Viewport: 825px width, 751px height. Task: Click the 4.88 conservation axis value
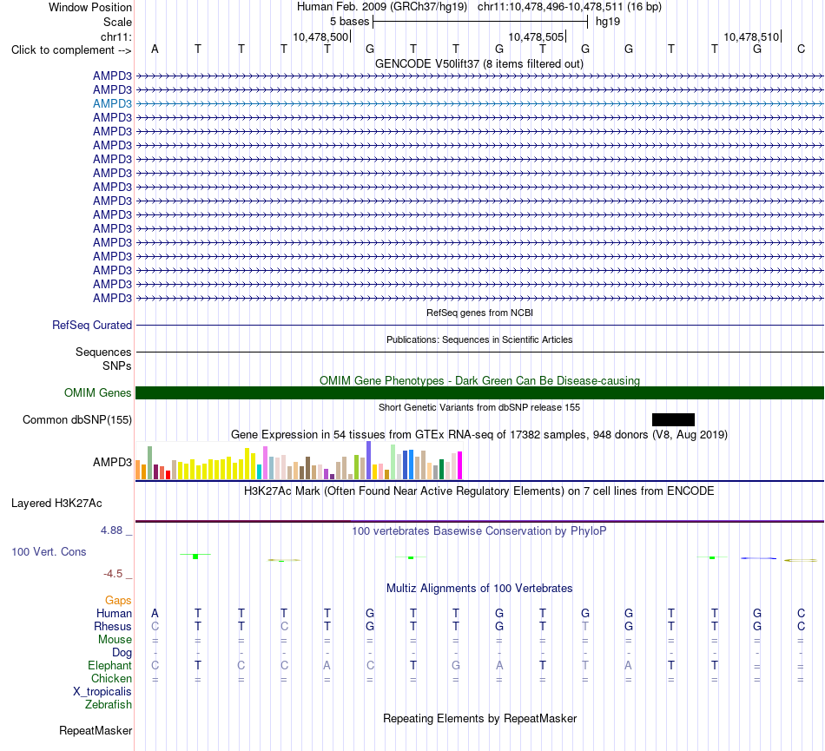[x=111, y=530]
